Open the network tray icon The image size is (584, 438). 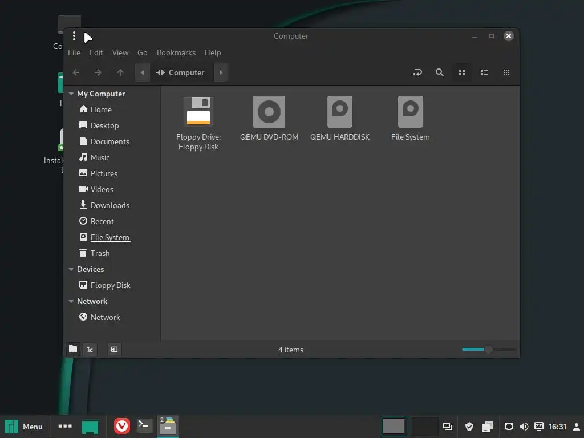click(x=509, y=427)
